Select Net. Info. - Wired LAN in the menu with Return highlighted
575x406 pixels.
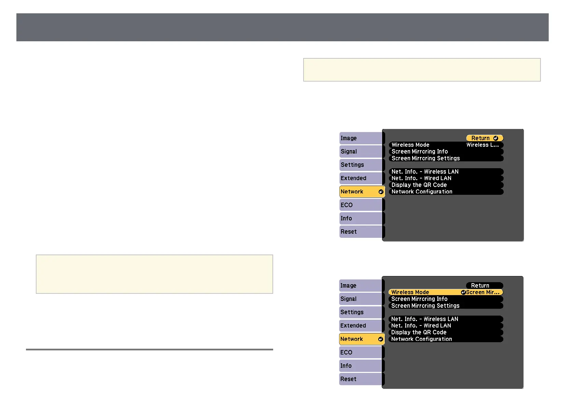[446, 178]
